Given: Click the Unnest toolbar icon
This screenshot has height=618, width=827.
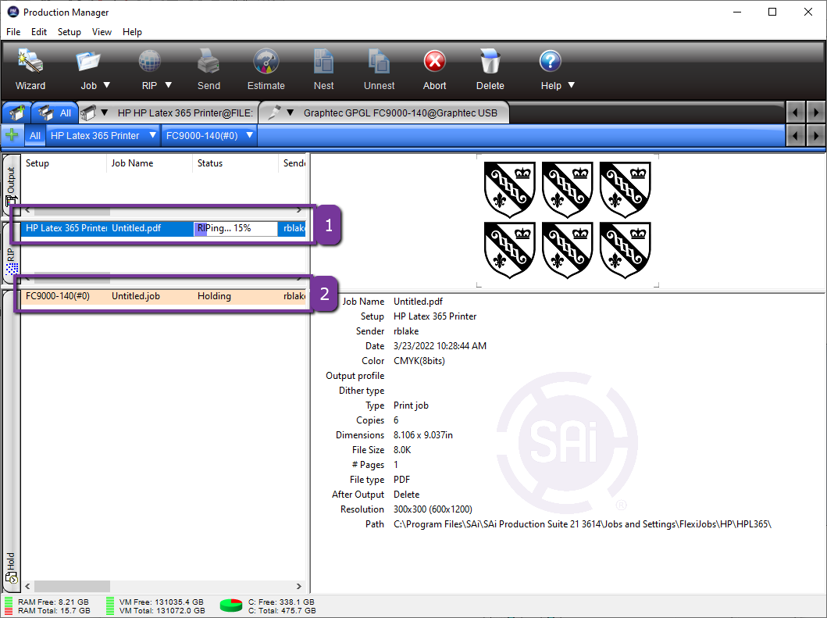Looking at the screenshot, I should tap(379, 63).
